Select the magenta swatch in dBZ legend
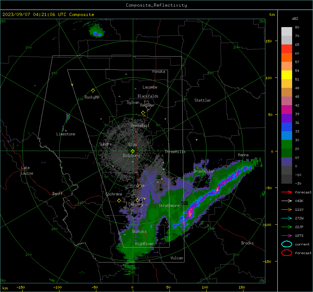This screenshot has height=292, width=313. coord(287,109)
